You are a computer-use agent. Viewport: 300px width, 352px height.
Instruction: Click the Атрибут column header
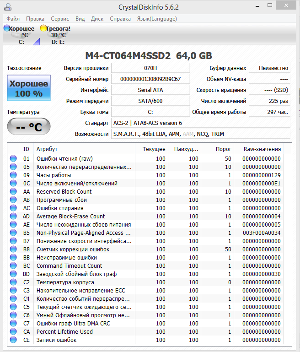coord(84,149)
